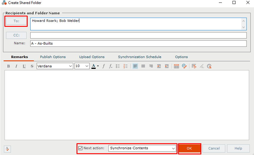254x155 pixels.
Task: Maximize the Create Shared Folder window
Action: pyautogui.click(x=234, y=3)
